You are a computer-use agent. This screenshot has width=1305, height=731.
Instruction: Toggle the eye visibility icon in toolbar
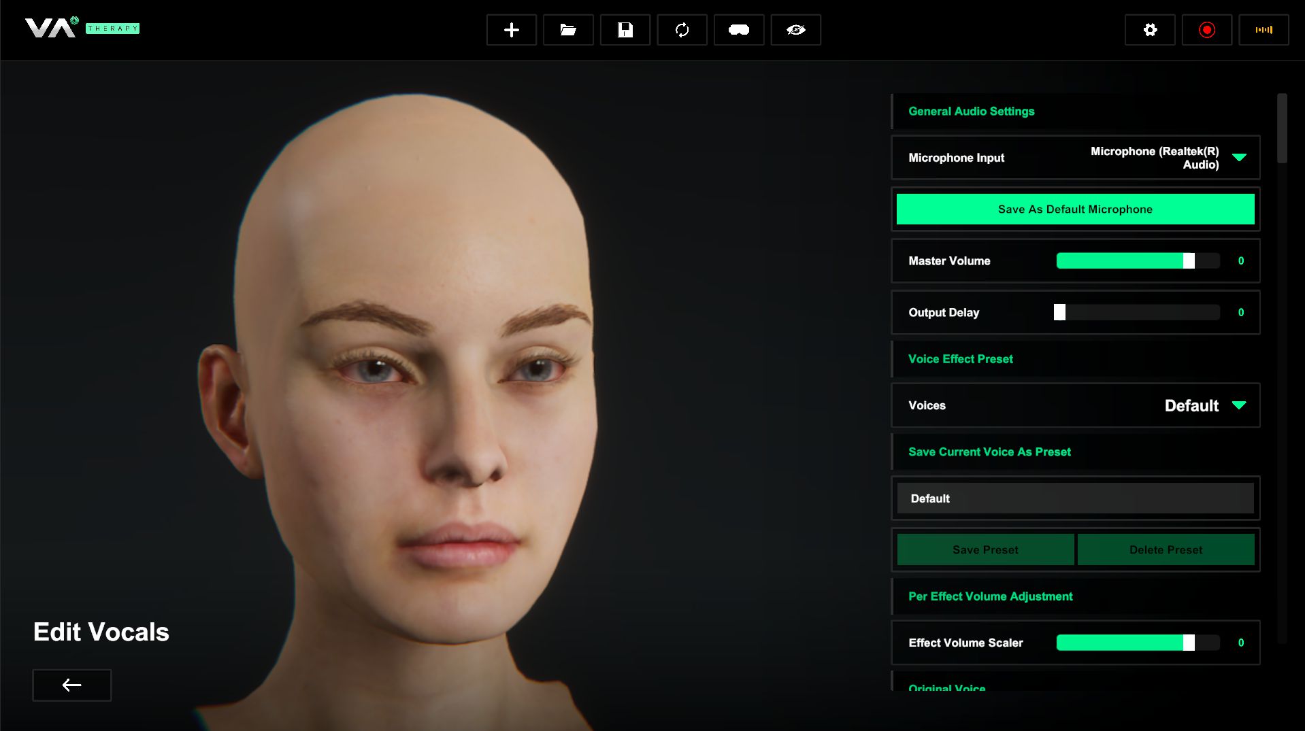795,30
